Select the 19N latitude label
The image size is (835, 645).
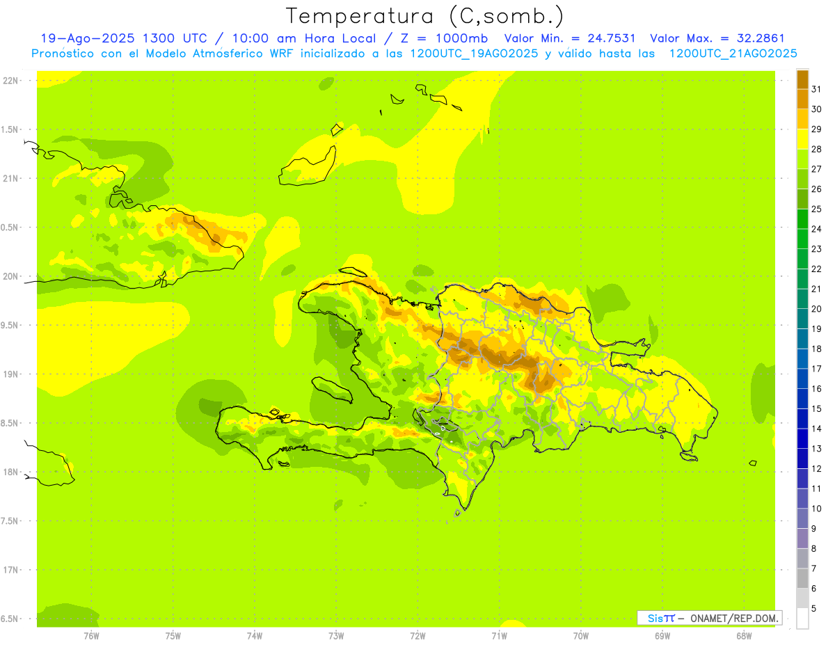(11, 374)
